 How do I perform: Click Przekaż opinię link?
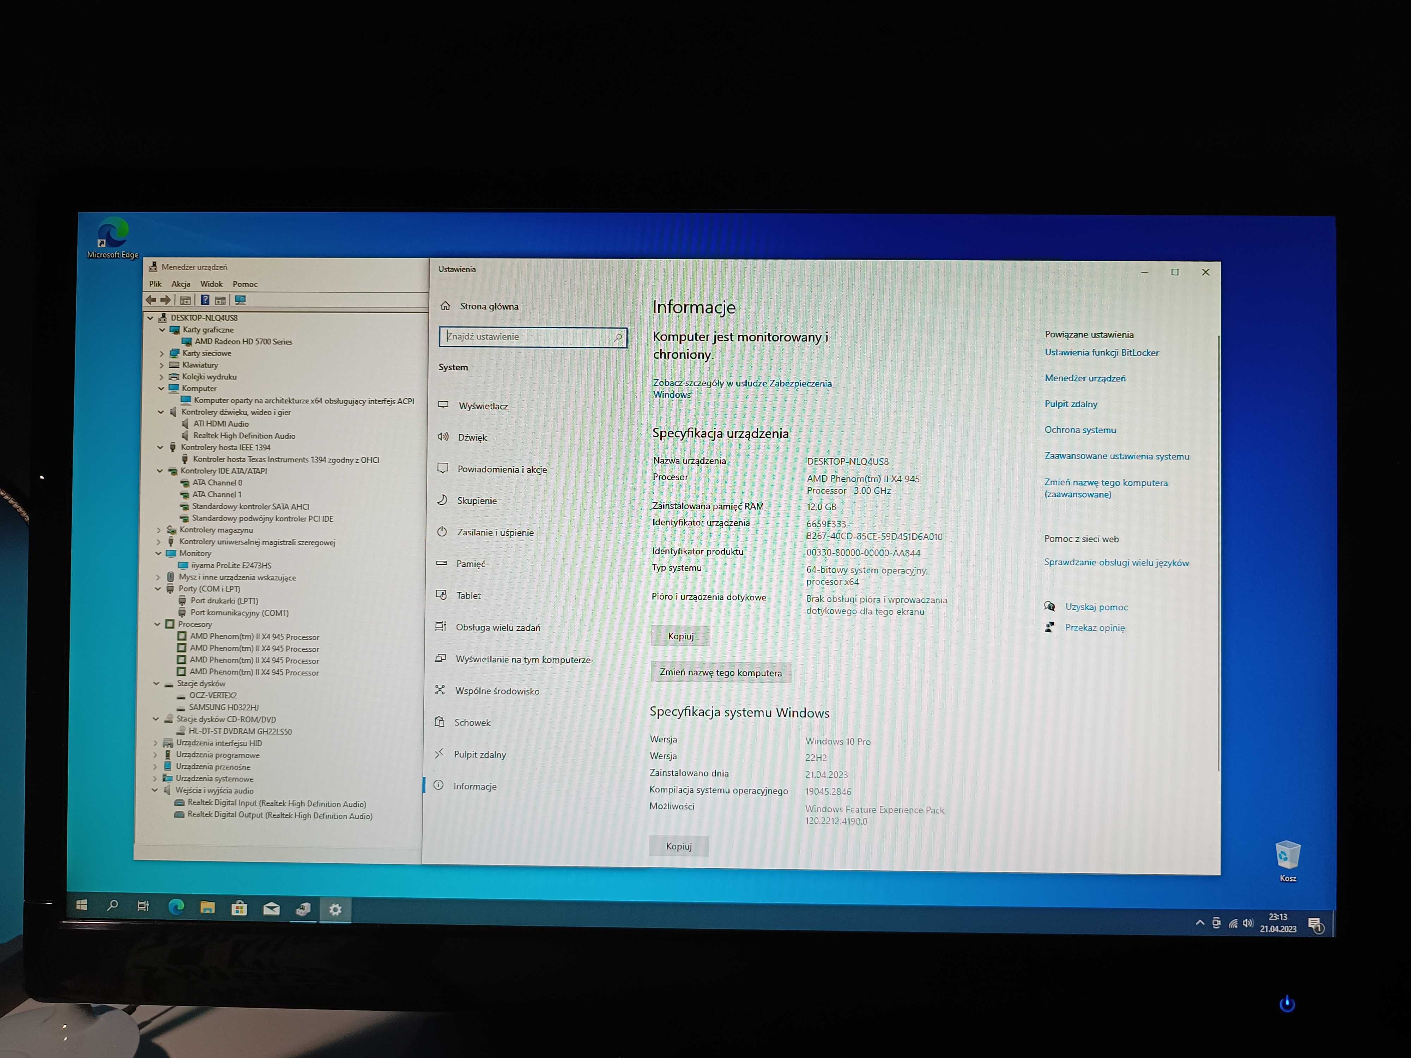click(1095, 627)
